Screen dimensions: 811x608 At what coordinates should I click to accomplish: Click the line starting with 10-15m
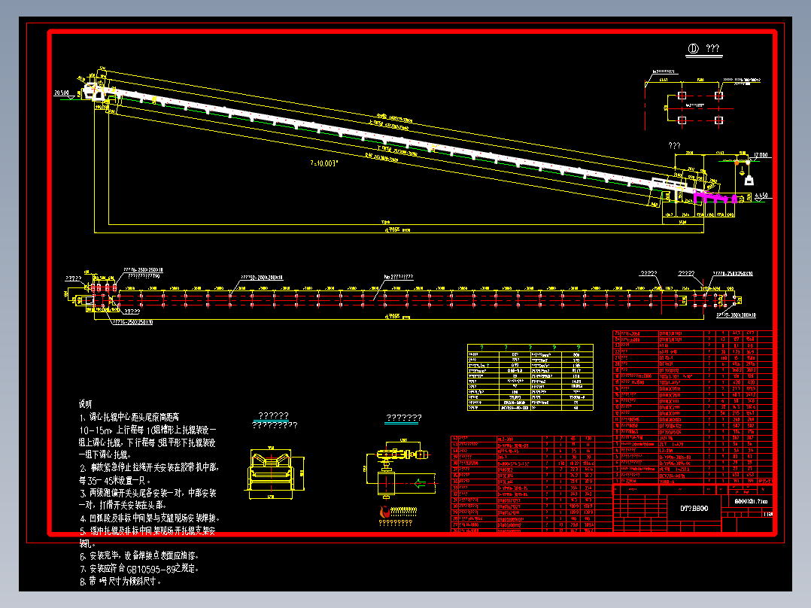click(x=147, y=430)
